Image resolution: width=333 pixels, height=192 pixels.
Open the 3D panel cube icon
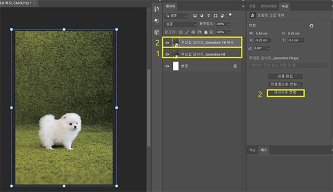pyautogui.click(x=156, y=32)
